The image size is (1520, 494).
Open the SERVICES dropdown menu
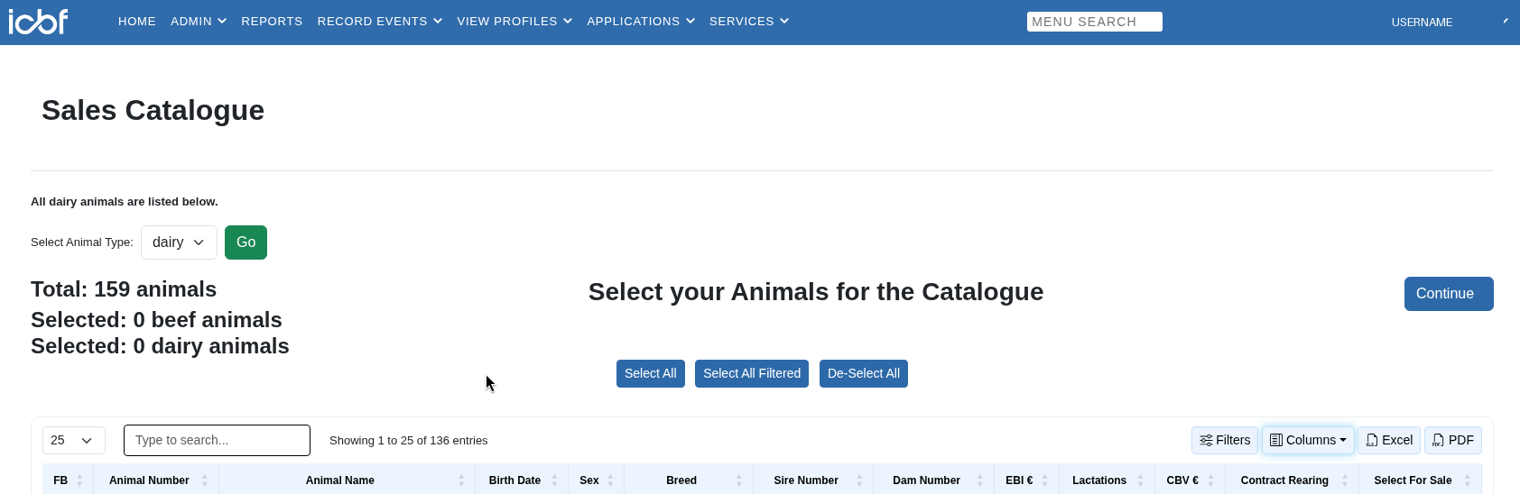pyautogui.click(x=749, y=22)
